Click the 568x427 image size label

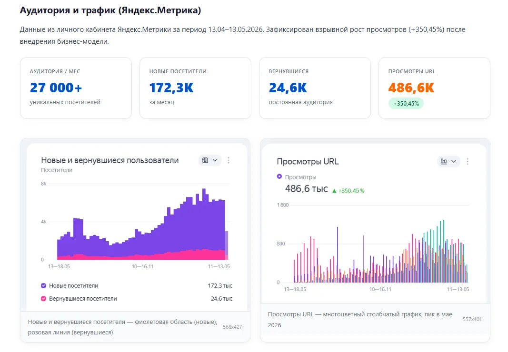click(232, 327)
